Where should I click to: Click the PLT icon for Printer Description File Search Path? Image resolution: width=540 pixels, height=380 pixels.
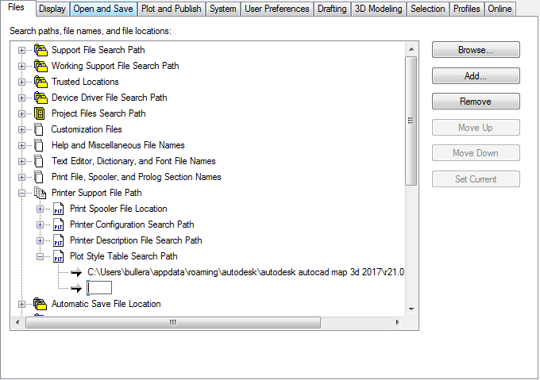pos(58,240)
